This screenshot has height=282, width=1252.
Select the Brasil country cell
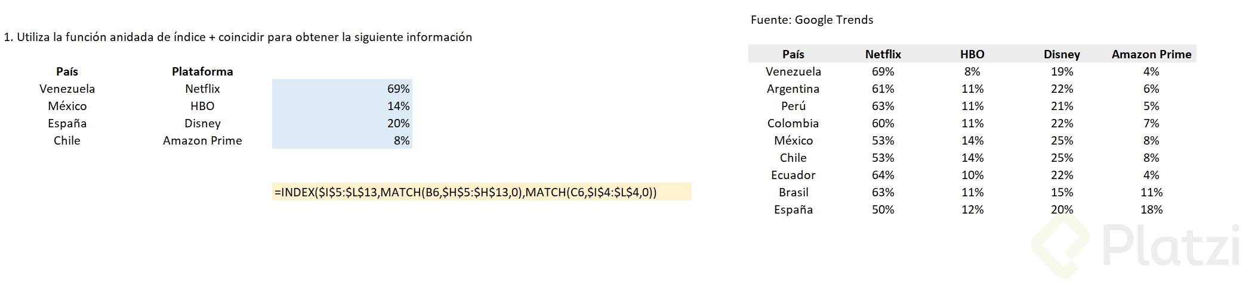793,192
